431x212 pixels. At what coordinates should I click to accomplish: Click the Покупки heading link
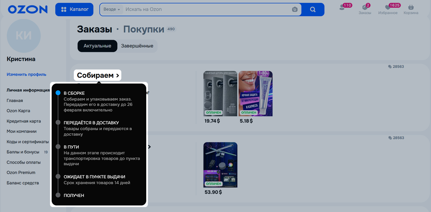[x=144, y=29]
